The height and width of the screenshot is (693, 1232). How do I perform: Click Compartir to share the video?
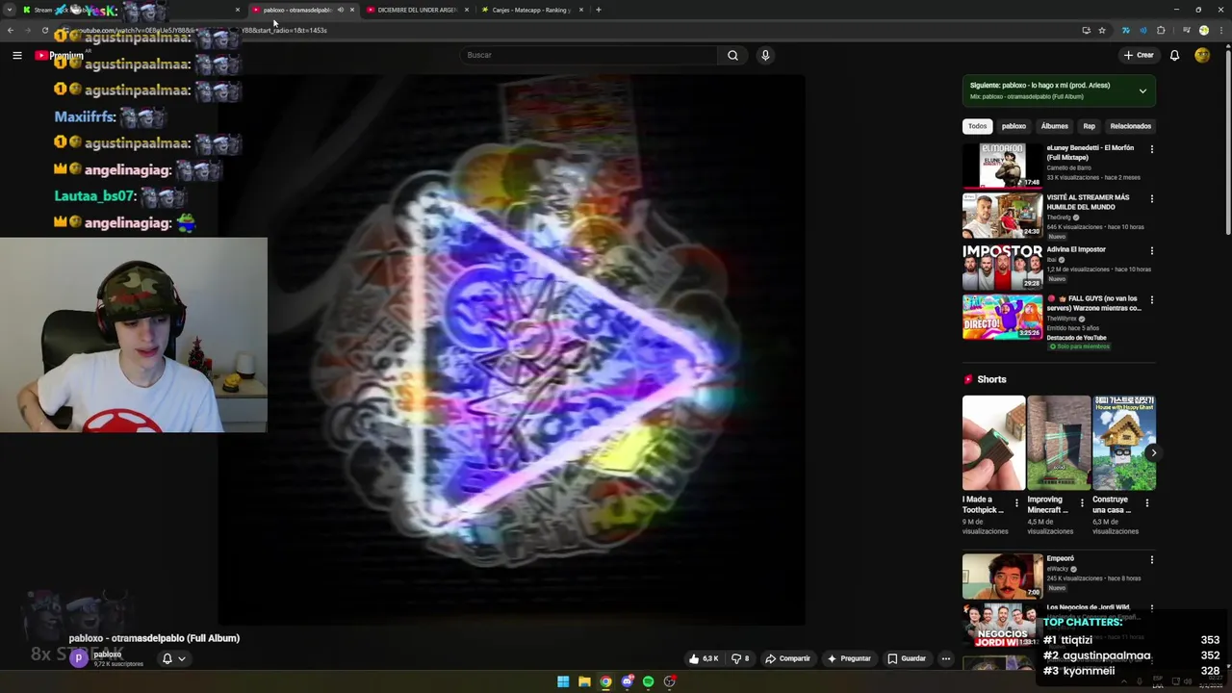[x=787, y=658]
